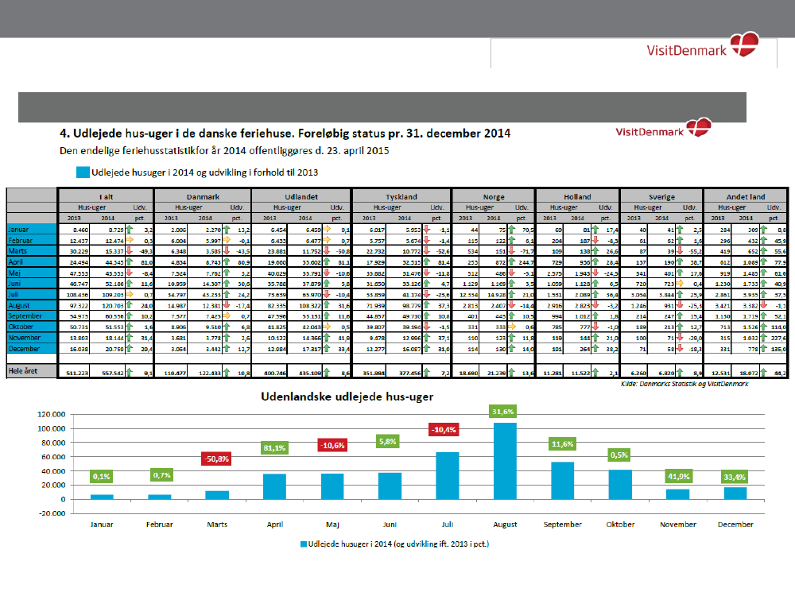
Task: Select the slide title about udlejede hus-uger
Action: tap(285, 134)
